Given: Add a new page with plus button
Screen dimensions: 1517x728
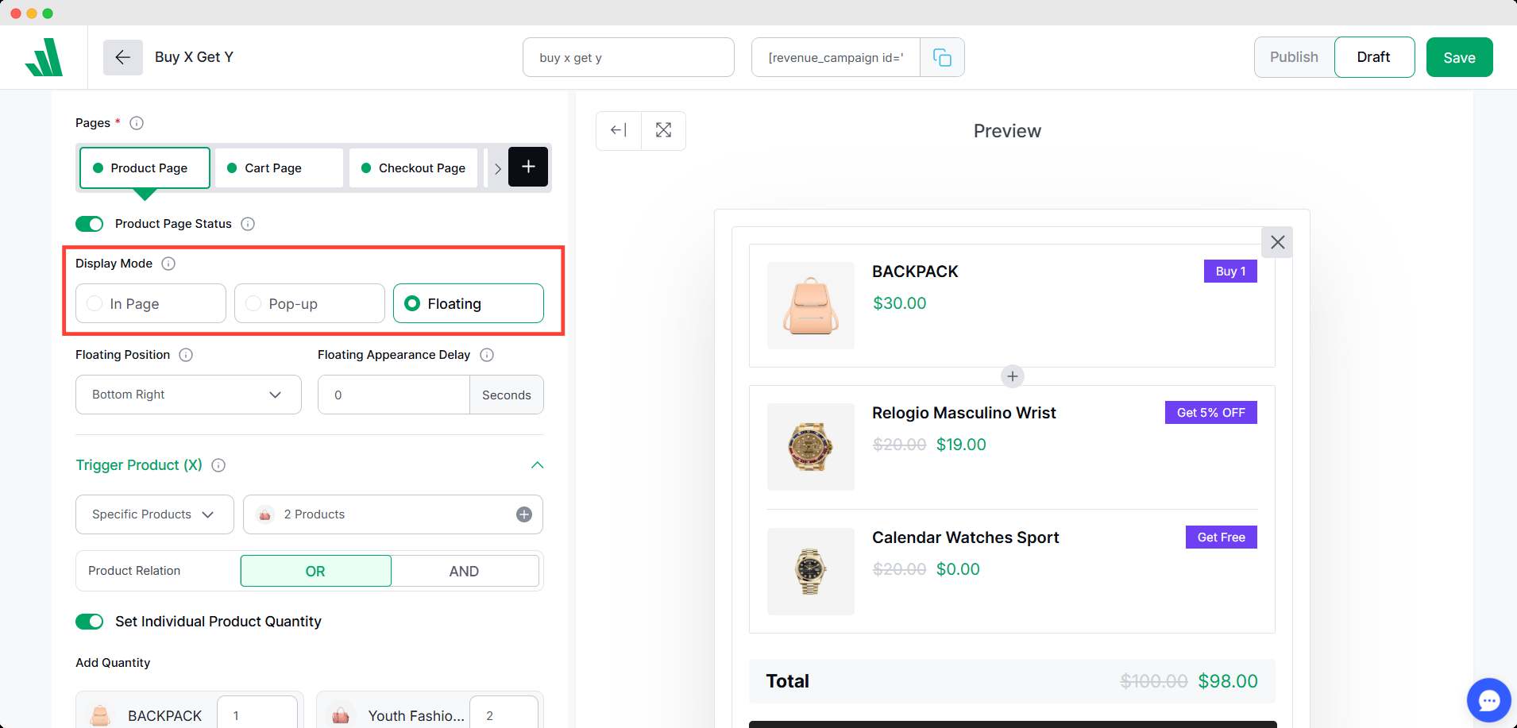Looking at the screenshot, I should click(528, 167).
